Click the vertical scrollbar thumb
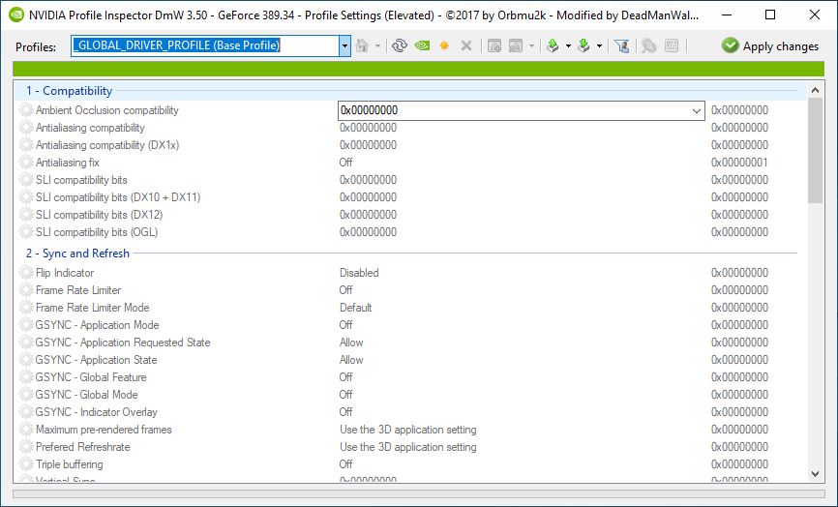 (x=815, y=151)
